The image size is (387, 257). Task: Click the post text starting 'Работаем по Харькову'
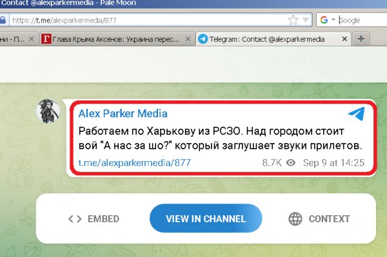pyautogui.click(x=220, y=138)
